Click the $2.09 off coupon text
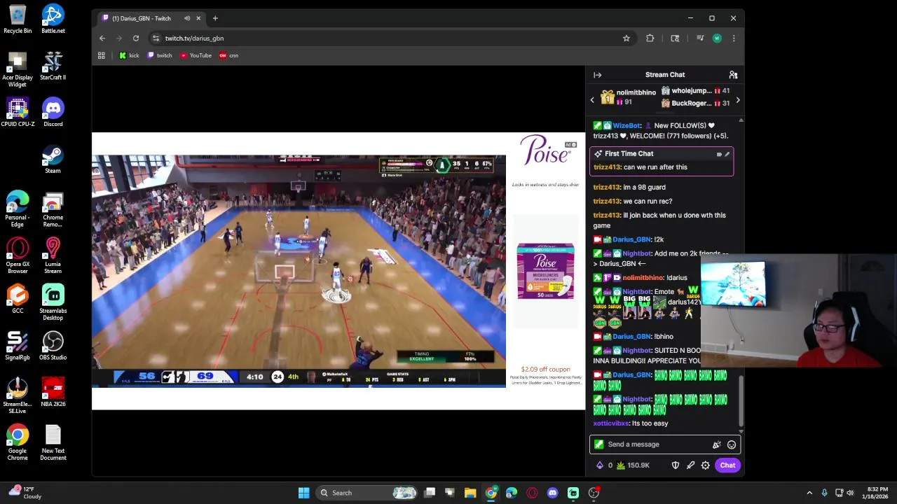The height and width of the screenshot is (504, 897). click(x=545, y=370)
